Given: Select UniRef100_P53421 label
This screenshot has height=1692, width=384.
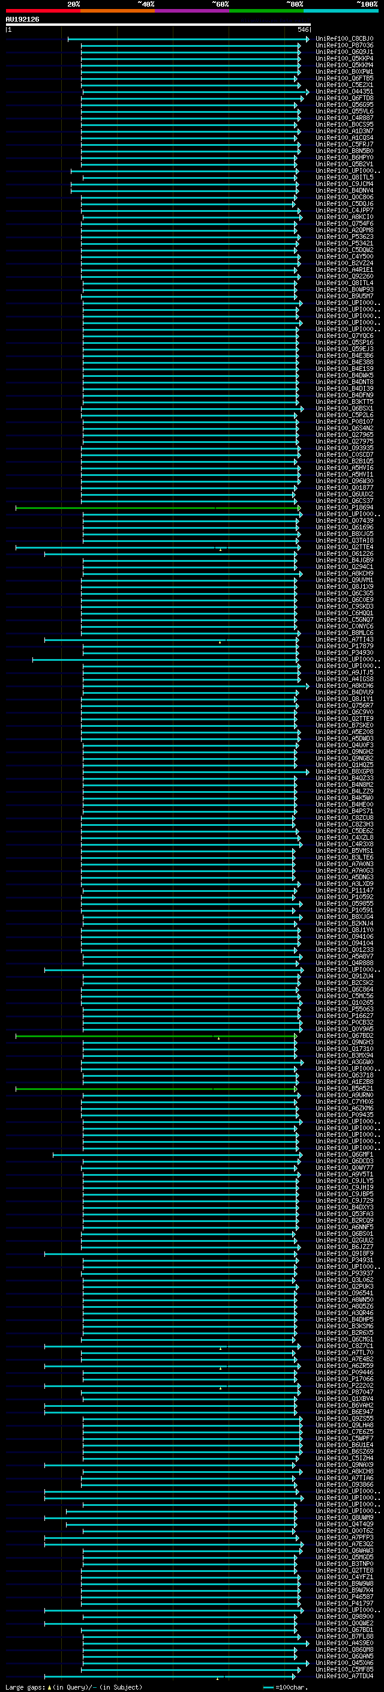Looking at the screenshot, I should pos(344,244).
